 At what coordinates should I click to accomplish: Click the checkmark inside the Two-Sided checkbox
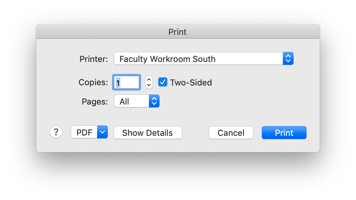(x=162, y=82)
